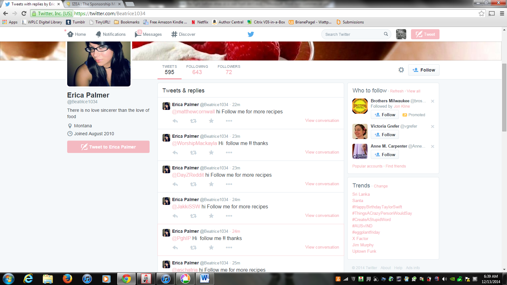The width and height of the screenshot is (507, 285).
Task: Open the Discover page
Action: point(183,34)
